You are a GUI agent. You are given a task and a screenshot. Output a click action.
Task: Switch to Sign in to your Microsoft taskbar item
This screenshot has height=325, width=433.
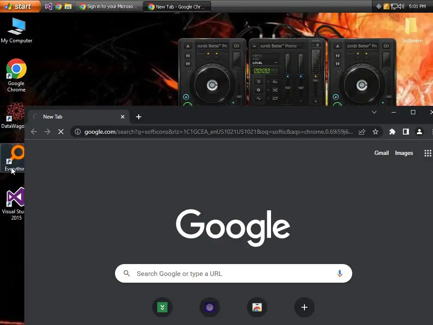(109, 6)
